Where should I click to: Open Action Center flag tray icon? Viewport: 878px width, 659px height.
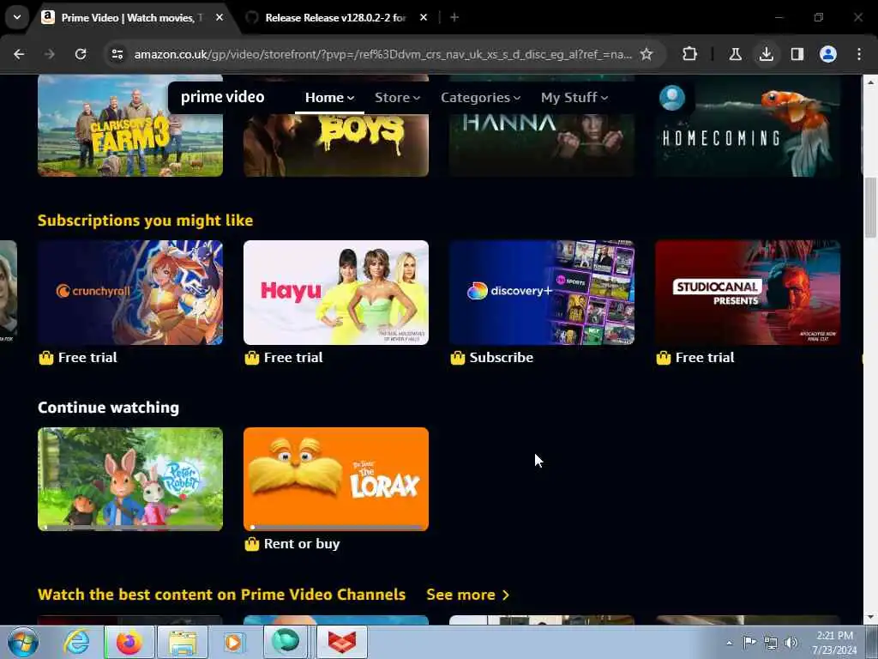tap(749, 643)
